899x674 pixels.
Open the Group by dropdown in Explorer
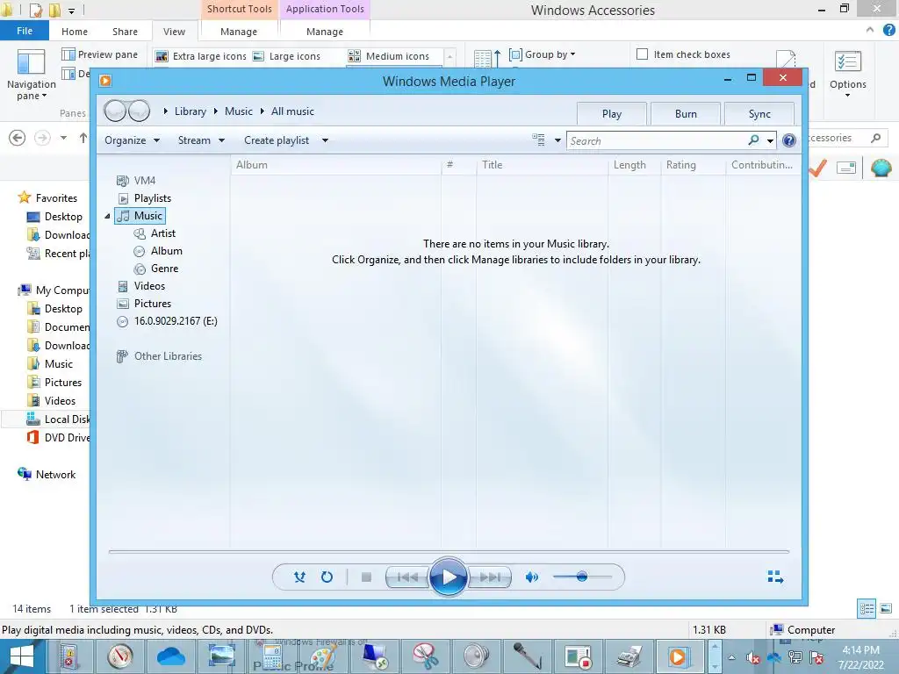pos(543,54)
